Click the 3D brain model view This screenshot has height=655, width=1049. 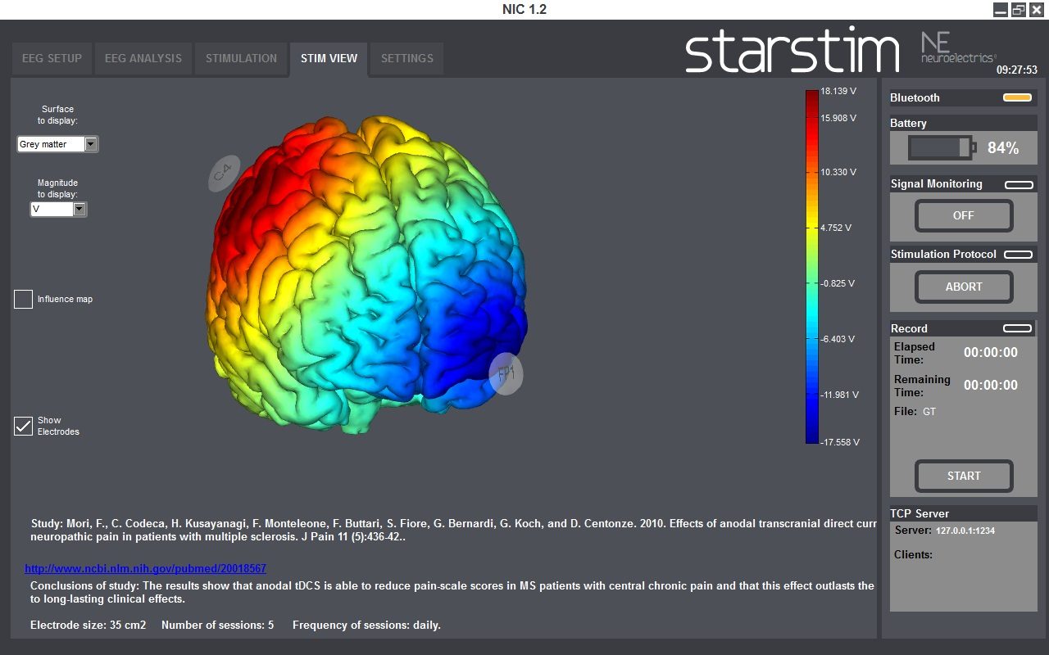(x=368, y=274)
